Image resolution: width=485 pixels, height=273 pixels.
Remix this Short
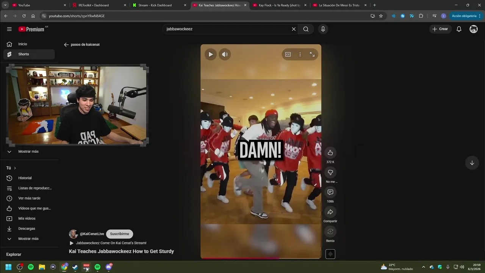pos(330,232)
